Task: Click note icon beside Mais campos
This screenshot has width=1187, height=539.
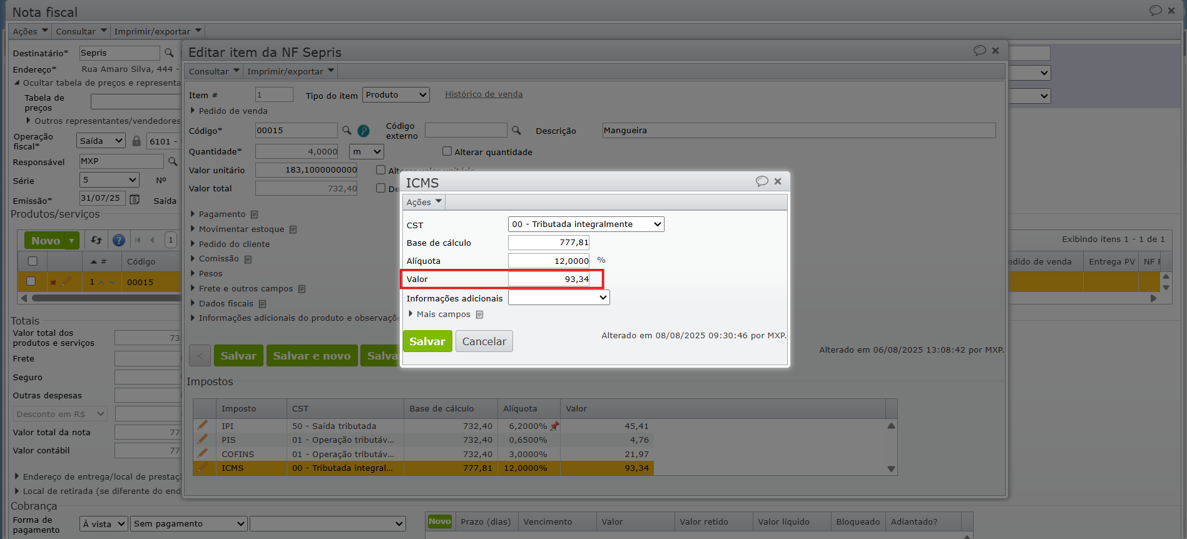Action: 479,315
